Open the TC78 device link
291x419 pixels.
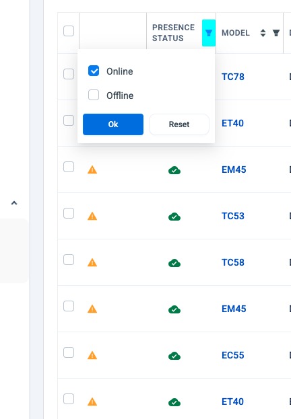[233, 77]
